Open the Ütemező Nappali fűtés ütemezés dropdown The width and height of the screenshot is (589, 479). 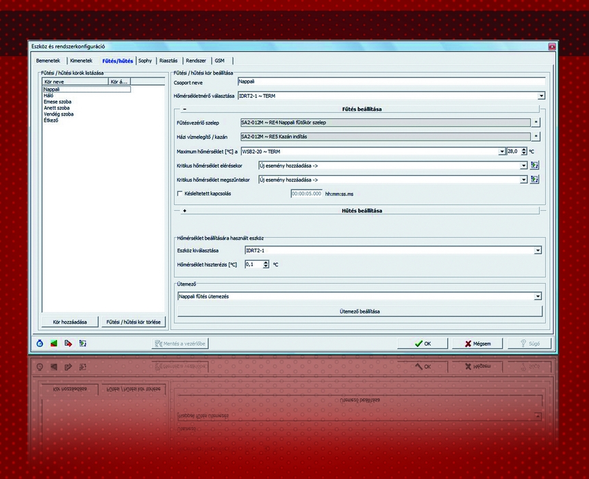point(538,296)
